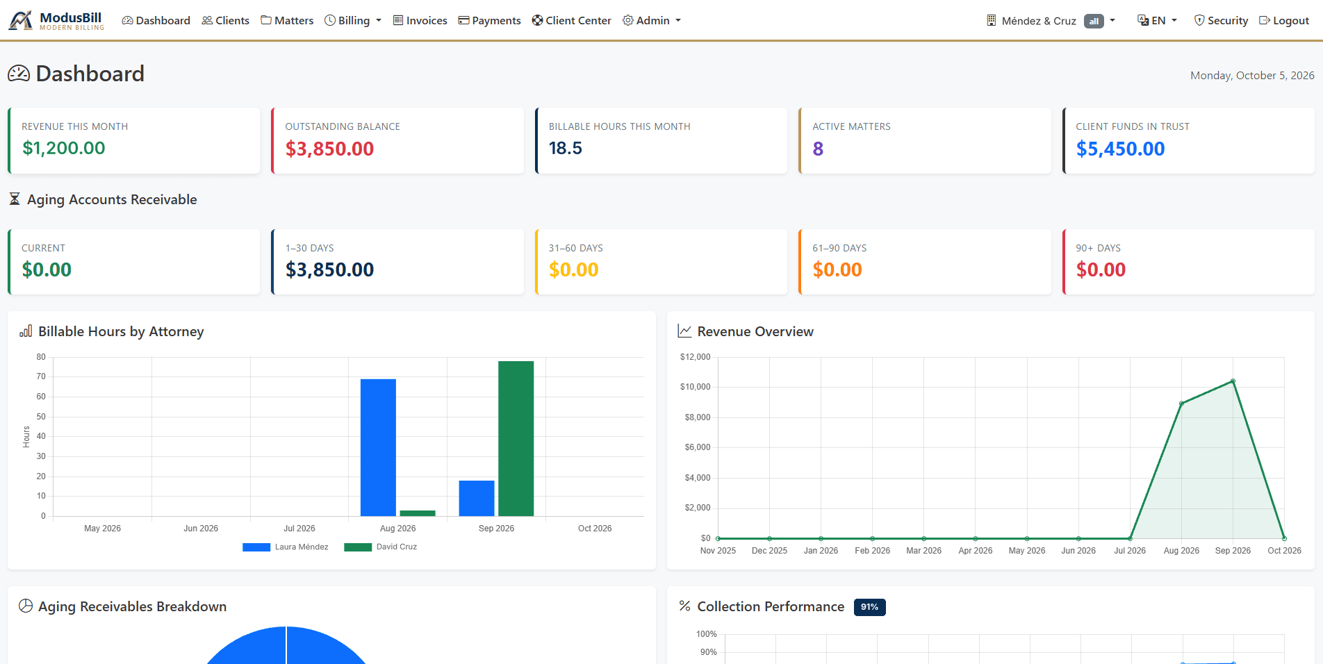This screenshot has height=664, width=1323.
Task: Click the Billable Hours This Month card
Action: click(661, 140)
